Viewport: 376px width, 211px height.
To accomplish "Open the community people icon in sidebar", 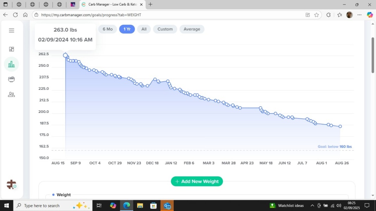I will (x=12, y=94).
